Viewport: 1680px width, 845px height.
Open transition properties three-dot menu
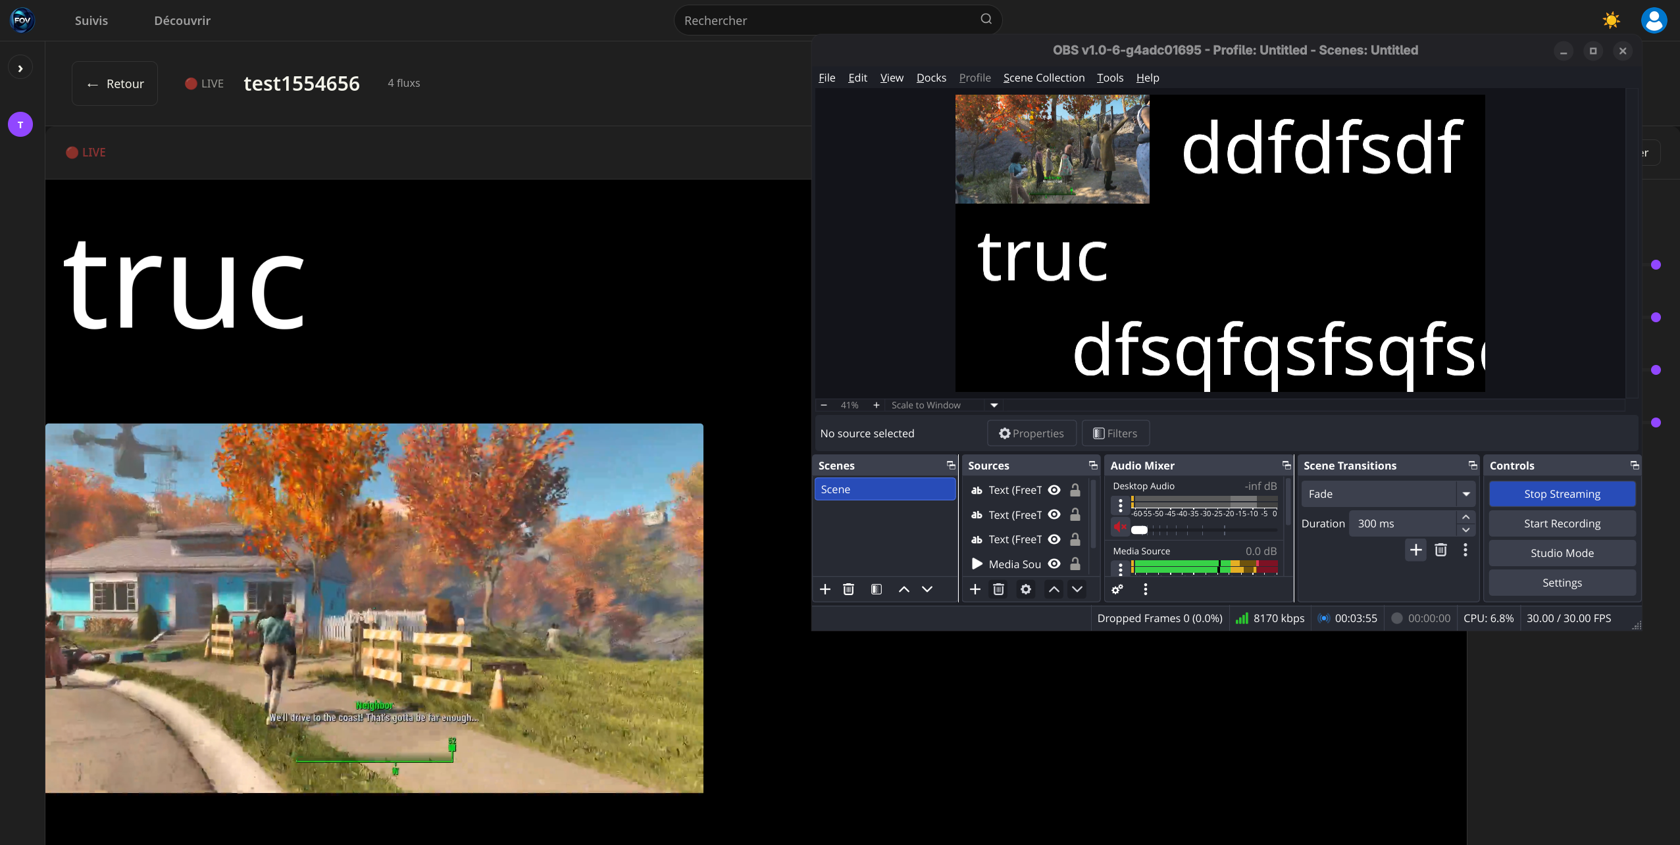tap(1465, 550)
